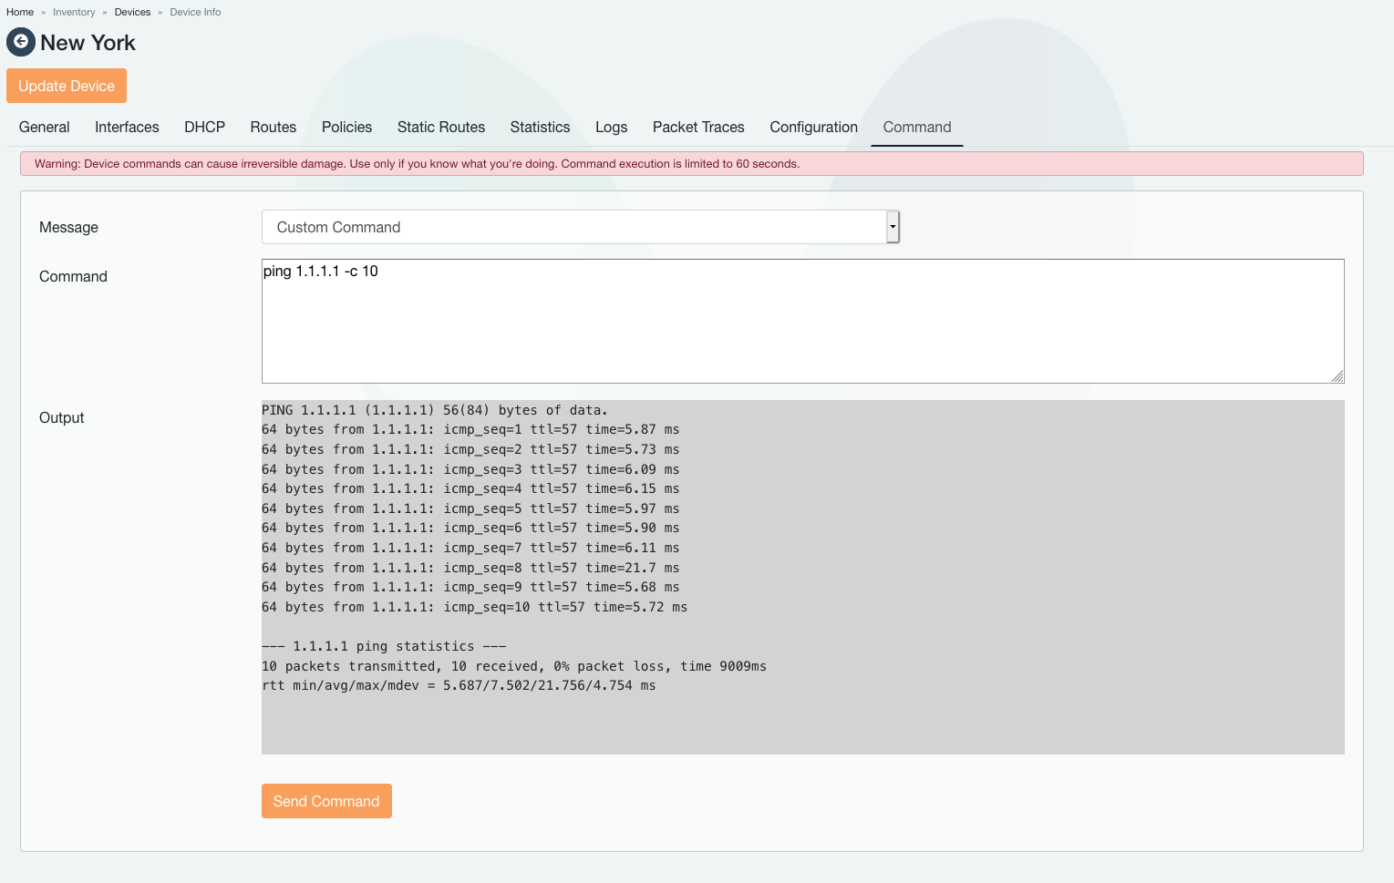Go to the DHCP tab
The height and width of the screenshot is (883, 1394).
[x=204, y=128]
